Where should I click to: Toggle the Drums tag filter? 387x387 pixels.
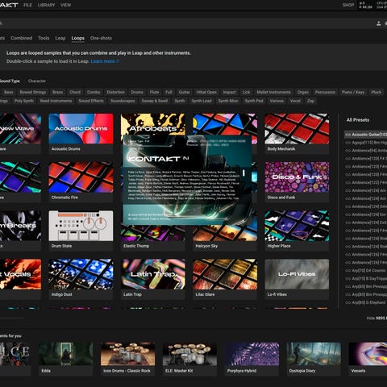[x=137, y=92]
